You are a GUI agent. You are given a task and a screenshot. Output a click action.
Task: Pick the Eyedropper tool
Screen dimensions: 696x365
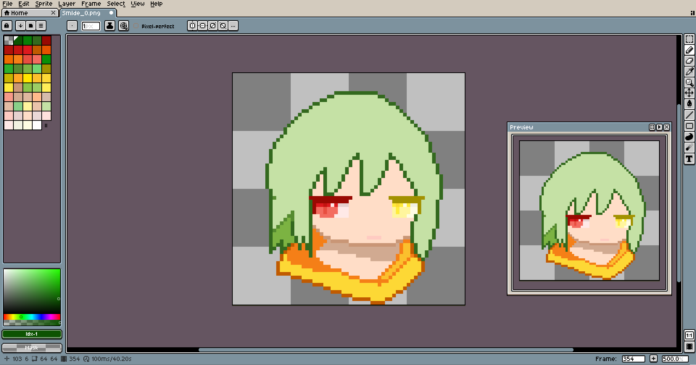pos(689,72)
